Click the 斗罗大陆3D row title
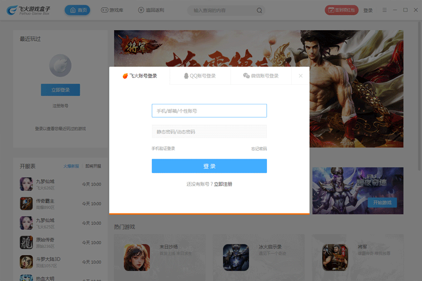Image resolution: width=422 pixels, height=281 pixels. pyautogui.click(x=48, y=259)
